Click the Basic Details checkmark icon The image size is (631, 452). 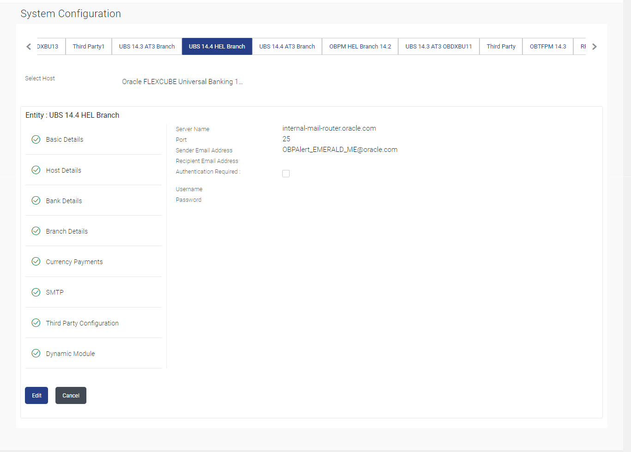(36, 139)
